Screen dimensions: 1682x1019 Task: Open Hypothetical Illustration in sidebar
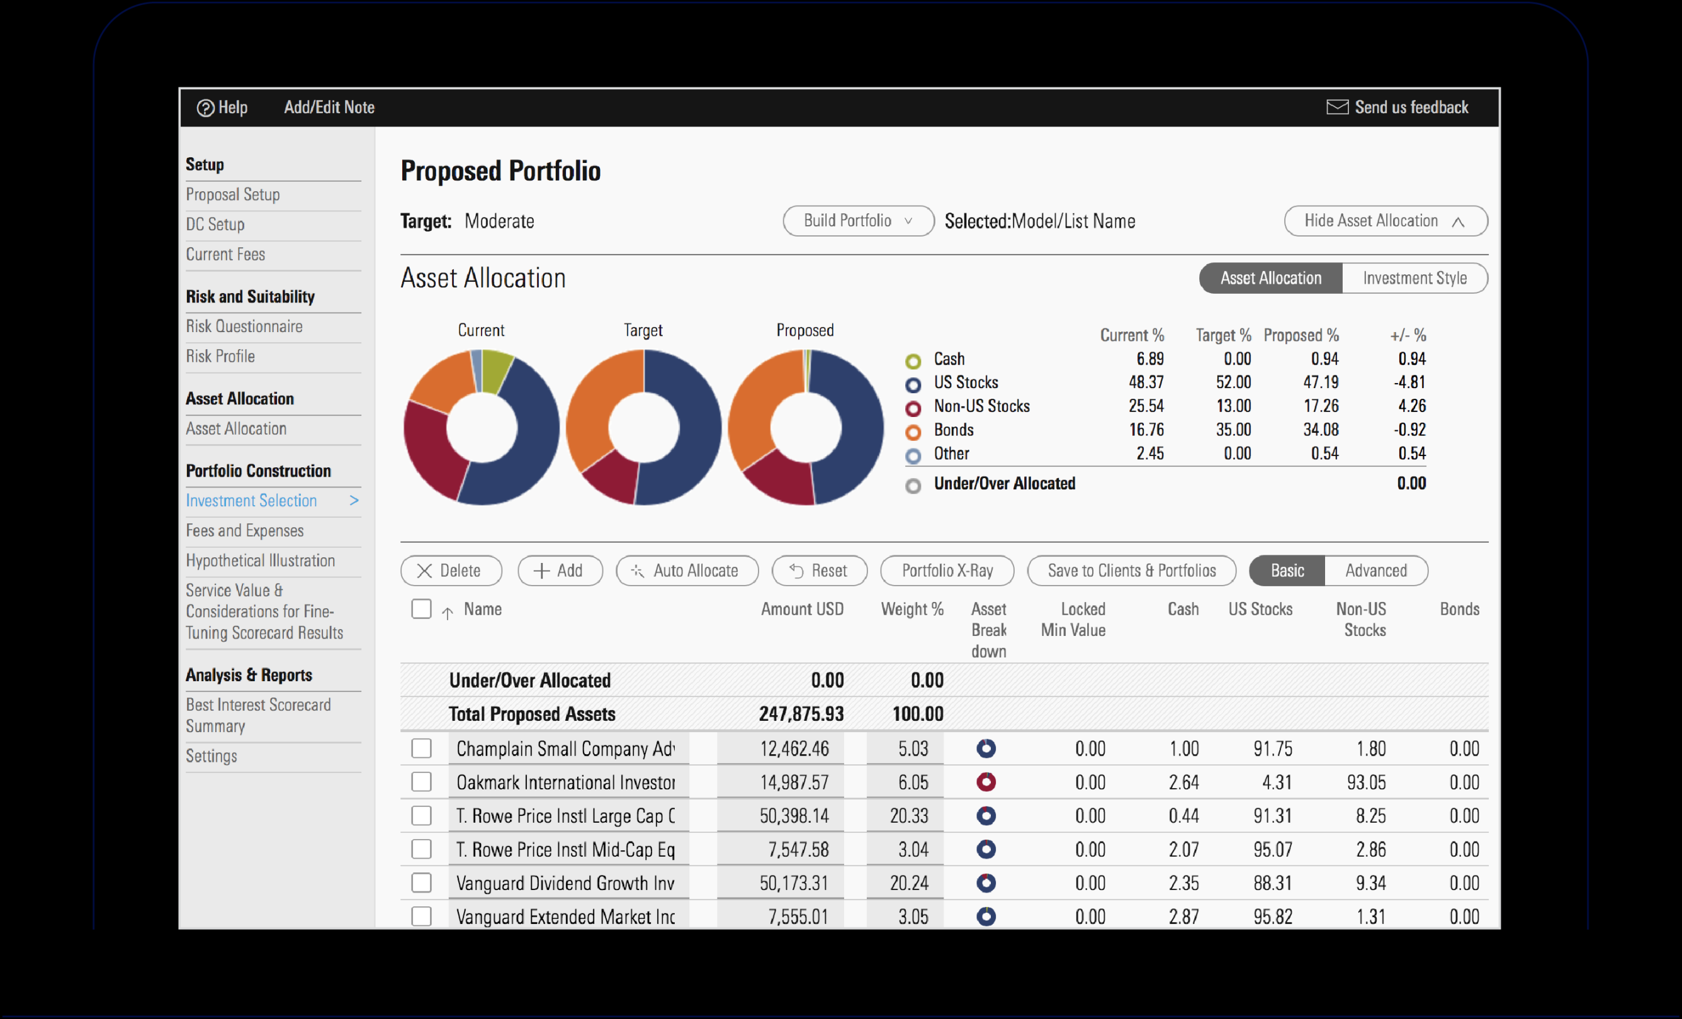pos(260,560)
